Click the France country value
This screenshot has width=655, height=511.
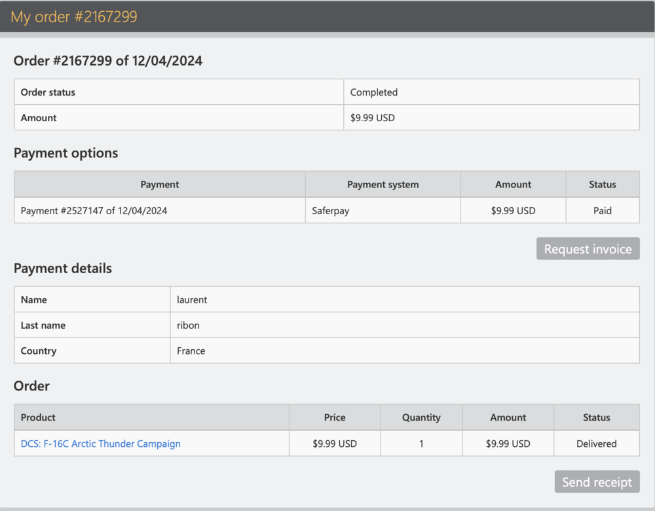click(x=191, y=350)
